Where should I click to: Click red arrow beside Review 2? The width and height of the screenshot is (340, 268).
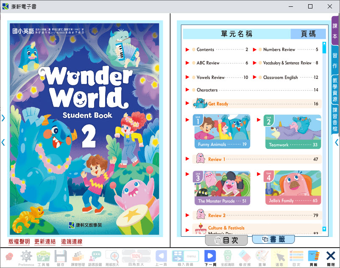[x=187, y=215]
